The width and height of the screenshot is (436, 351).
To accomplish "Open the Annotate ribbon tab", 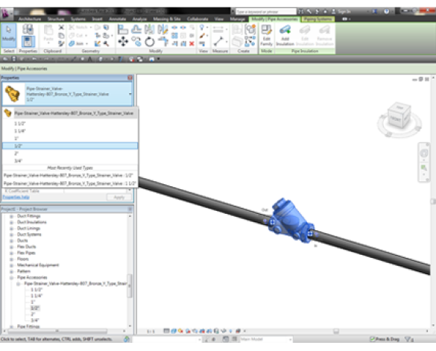I will point(118,19).
